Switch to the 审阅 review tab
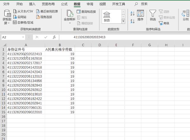The width and height of the screenshot is (190, 140). (x=90, y=4)
